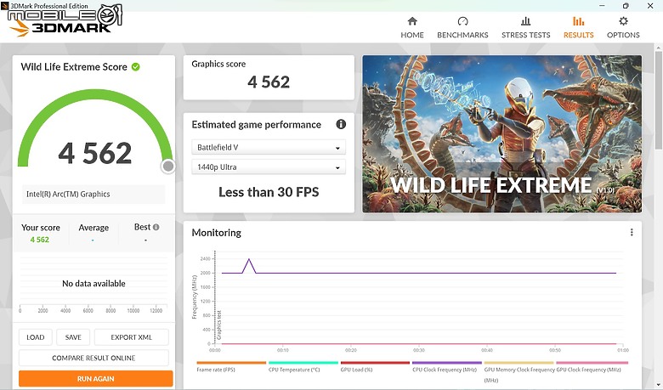The height and width of the screenshot is (390, 663).
Task: Open the 1440p Ultra resolution dropdown
Action: pyautogui.click(x=269, y=167)
